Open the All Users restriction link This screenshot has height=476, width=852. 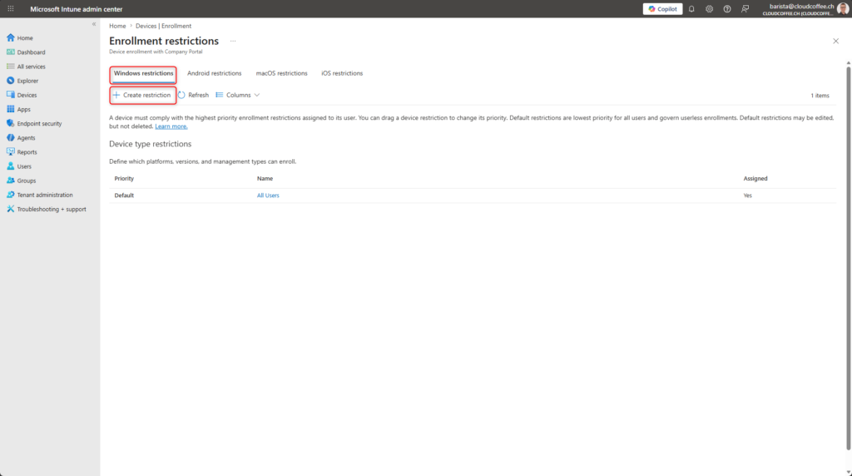[268, 196]
